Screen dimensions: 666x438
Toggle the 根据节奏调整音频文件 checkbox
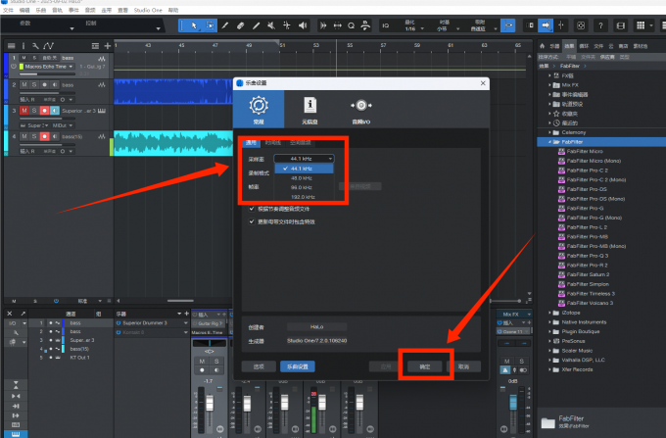tap(252, 209)
